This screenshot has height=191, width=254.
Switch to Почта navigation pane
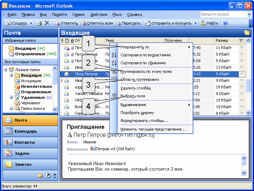pyautogui.click(x=30, y=120)
